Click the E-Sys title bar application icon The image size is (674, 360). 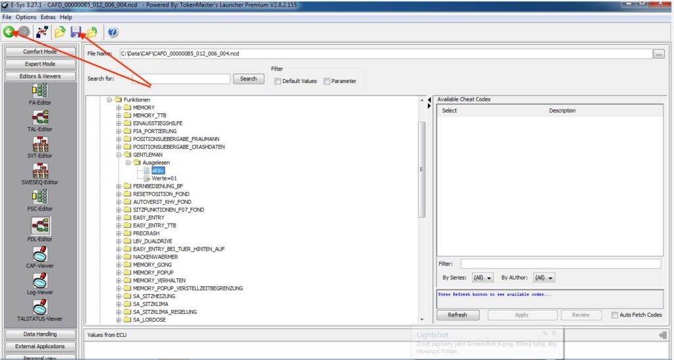(5, 5)
